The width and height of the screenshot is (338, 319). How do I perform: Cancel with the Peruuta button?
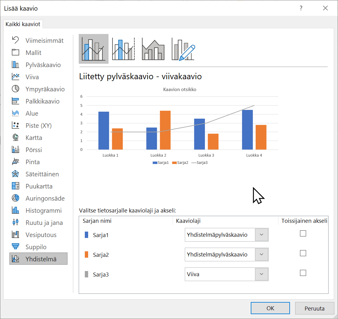pyautogui.click(x=314, y=308)
